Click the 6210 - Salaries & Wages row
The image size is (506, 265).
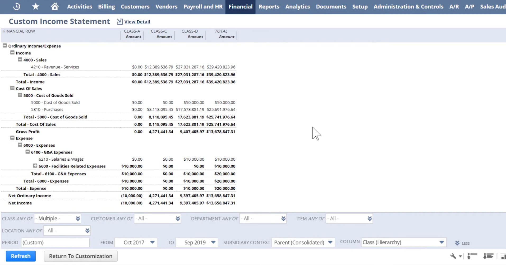[118, 159]
